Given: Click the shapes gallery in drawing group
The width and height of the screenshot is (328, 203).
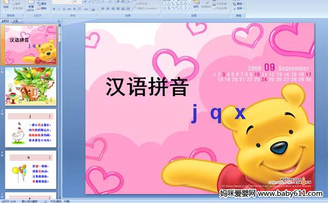Looking at the screenshot, I should (x=175, y=5).
